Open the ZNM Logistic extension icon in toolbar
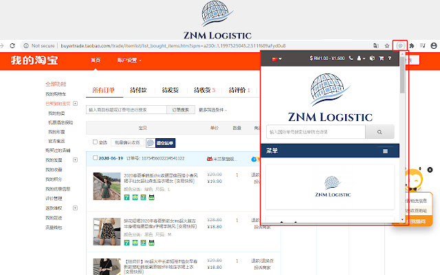The height and width of the screenshot is (275, 440). pyautogui.click(x=400, y=45)
